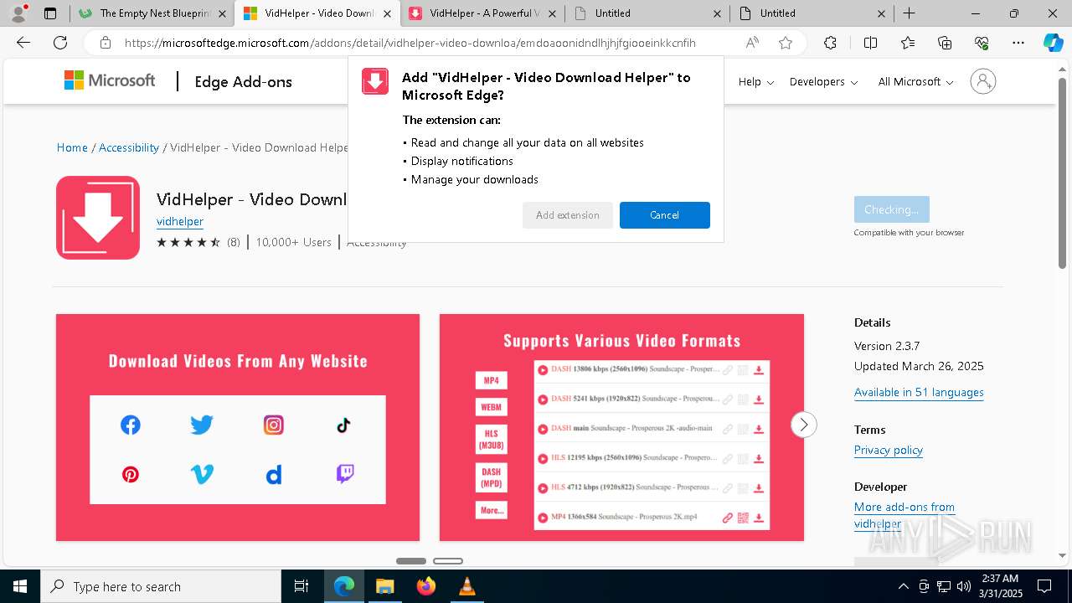
Task: Open the clock showing 2:37 AM
Action: click(x=1000, y=586)
